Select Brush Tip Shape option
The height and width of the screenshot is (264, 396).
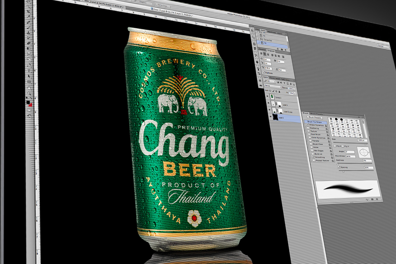coord(315,122)
